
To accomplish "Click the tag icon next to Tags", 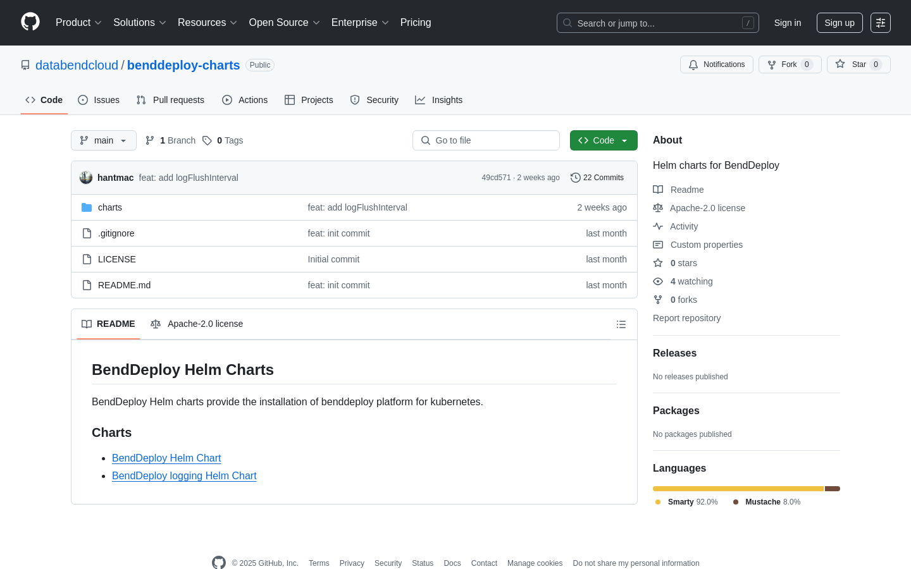I will click(207, 140).
